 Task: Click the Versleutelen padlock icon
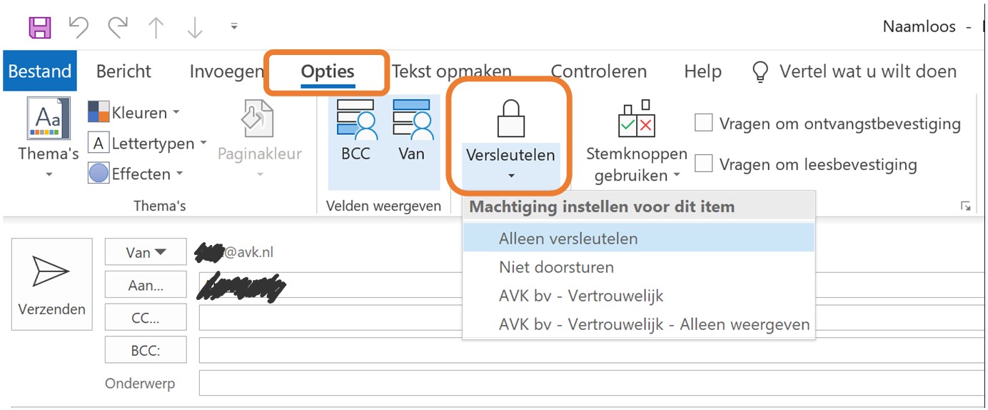(510, 119)
